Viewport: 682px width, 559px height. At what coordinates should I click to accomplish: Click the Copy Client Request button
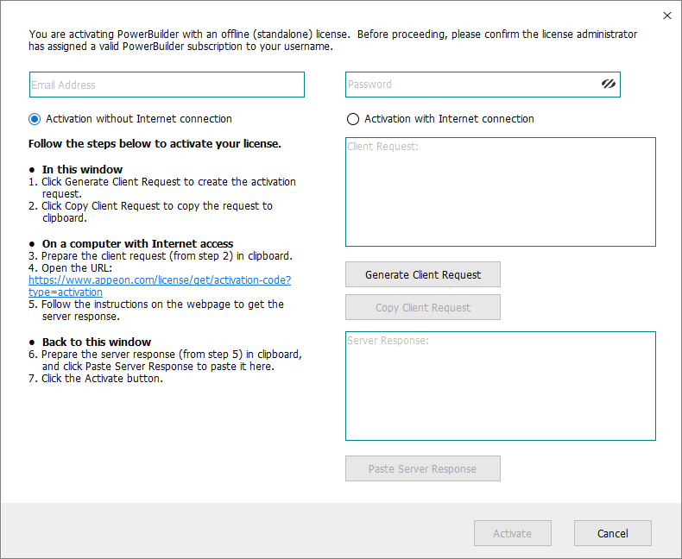(423, 307)
